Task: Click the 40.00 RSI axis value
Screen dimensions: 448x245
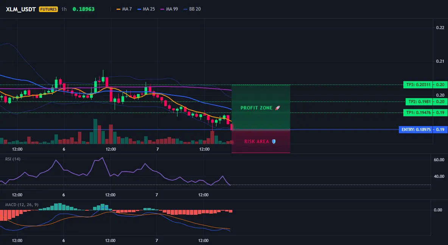Action: coord(439,177)
